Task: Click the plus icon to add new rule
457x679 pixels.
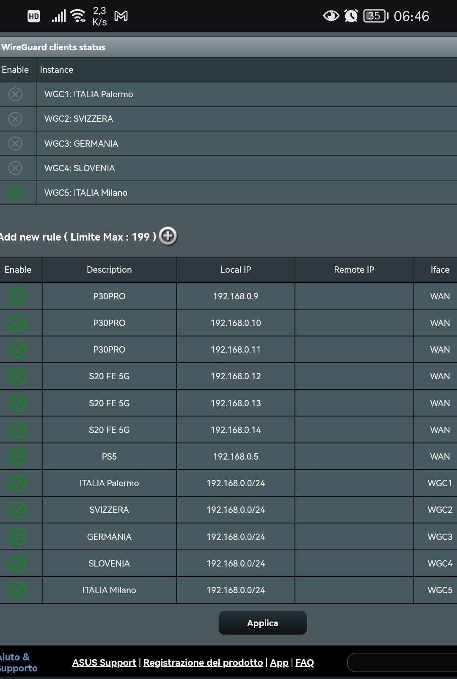Action: [168, 236]
